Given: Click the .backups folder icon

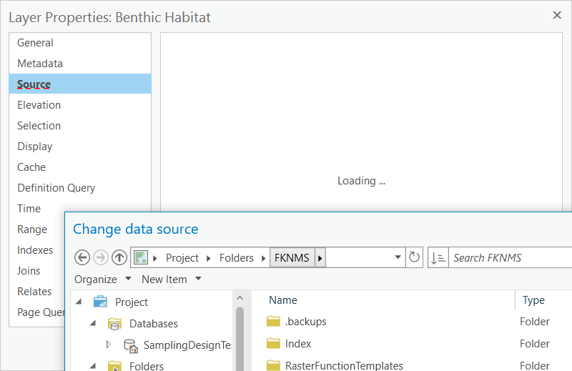Looking at the screenshot, I should click(273, 322).
